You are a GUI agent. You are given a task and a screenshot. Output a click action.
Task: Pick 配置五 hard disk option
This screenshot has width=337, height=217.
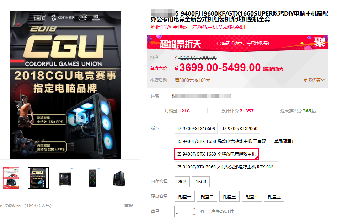[x=274, y=196]
